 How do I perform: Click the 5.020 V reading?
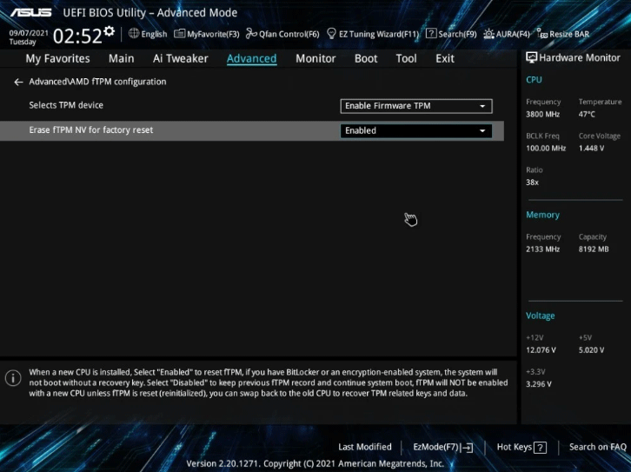[x=592, y=350]
